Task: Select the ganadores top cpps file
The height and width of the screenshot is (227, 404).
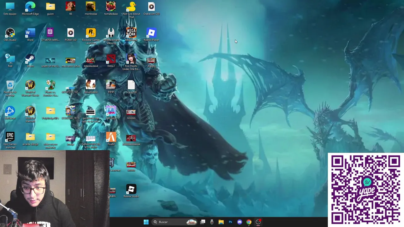Action: coord(91,116)
